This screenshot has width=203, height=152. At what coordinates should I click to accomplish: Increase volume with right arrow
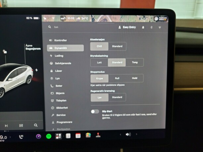coord(136,134)
